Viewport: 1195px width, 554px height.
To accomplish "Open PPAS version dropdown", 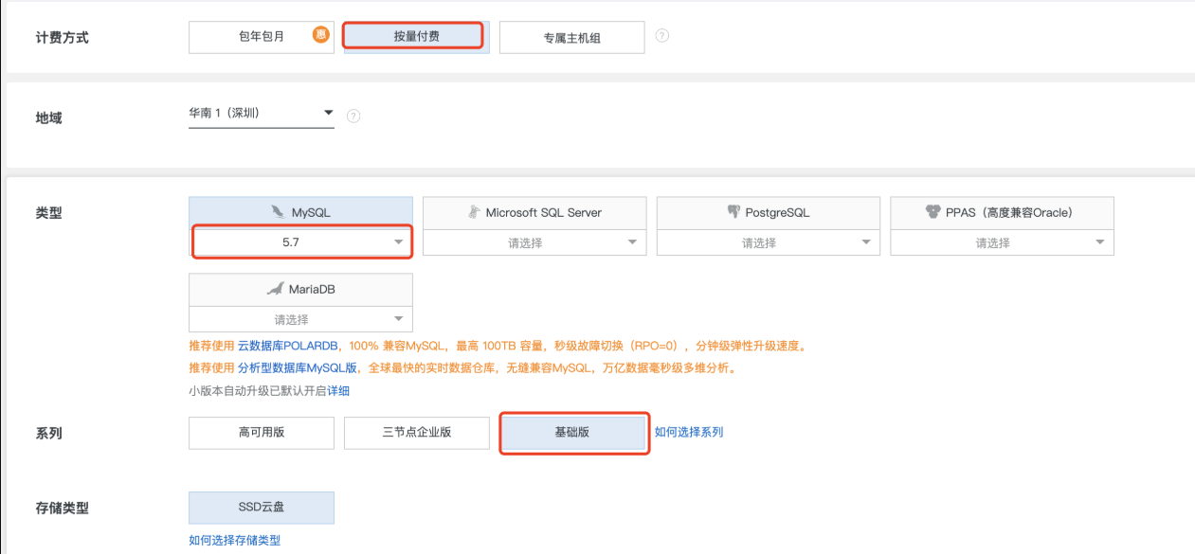I will point(1003,242).
